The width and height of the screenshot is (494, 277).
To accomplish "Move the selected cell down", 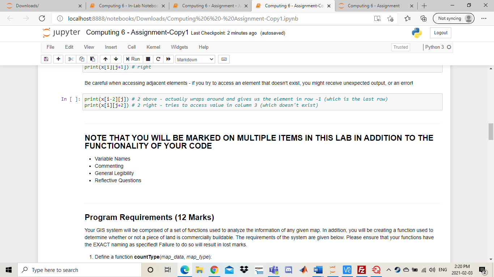I will pos(115,59).
